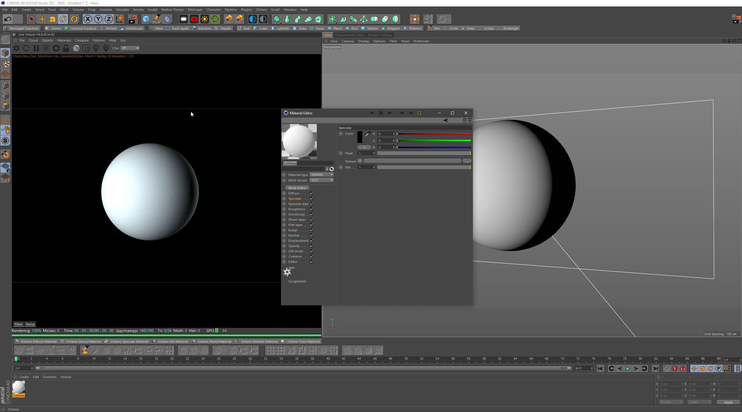Click the Live Viewer pause render icon
742x412 pixels.
click(x=36, y=48)
